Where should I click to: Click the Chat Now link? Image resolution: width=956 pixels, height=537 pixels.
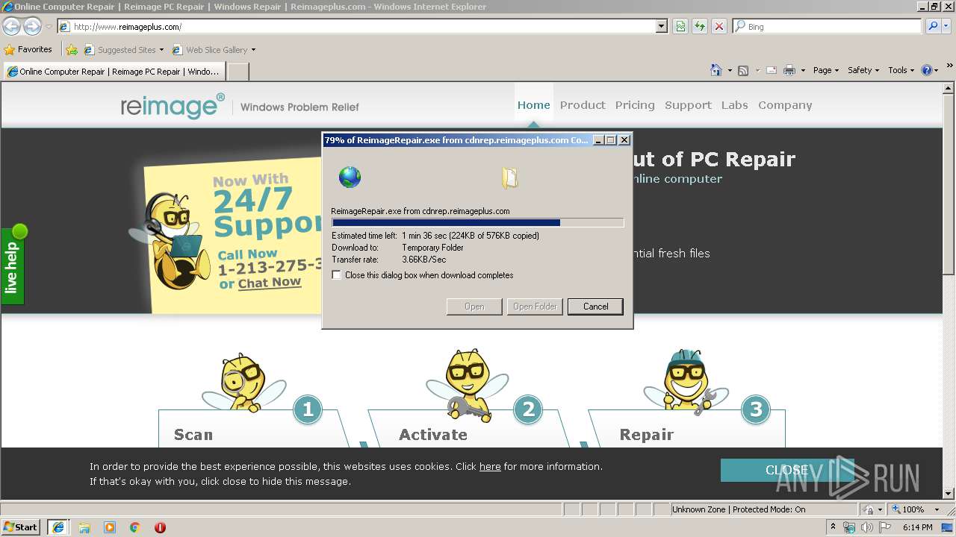coord(270,283)
